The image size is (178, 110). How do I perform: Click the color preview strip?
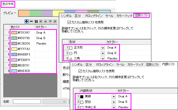tap(64, 13)
